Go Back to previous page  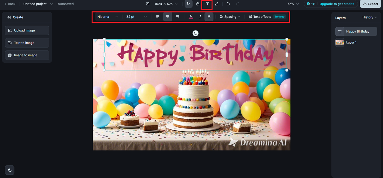pyautogui.click(x=10, y=4)
